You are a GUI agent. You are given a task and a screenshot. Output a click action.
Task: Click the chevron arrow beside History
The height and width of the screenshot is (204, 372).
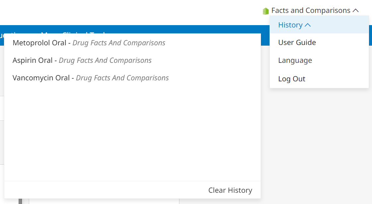[x=308, y=25]
